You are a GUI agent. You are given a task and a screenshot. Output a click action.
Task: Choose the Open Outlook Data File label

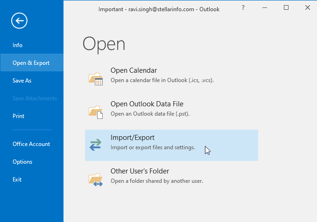pyautogui.click(x=147, y=104)
